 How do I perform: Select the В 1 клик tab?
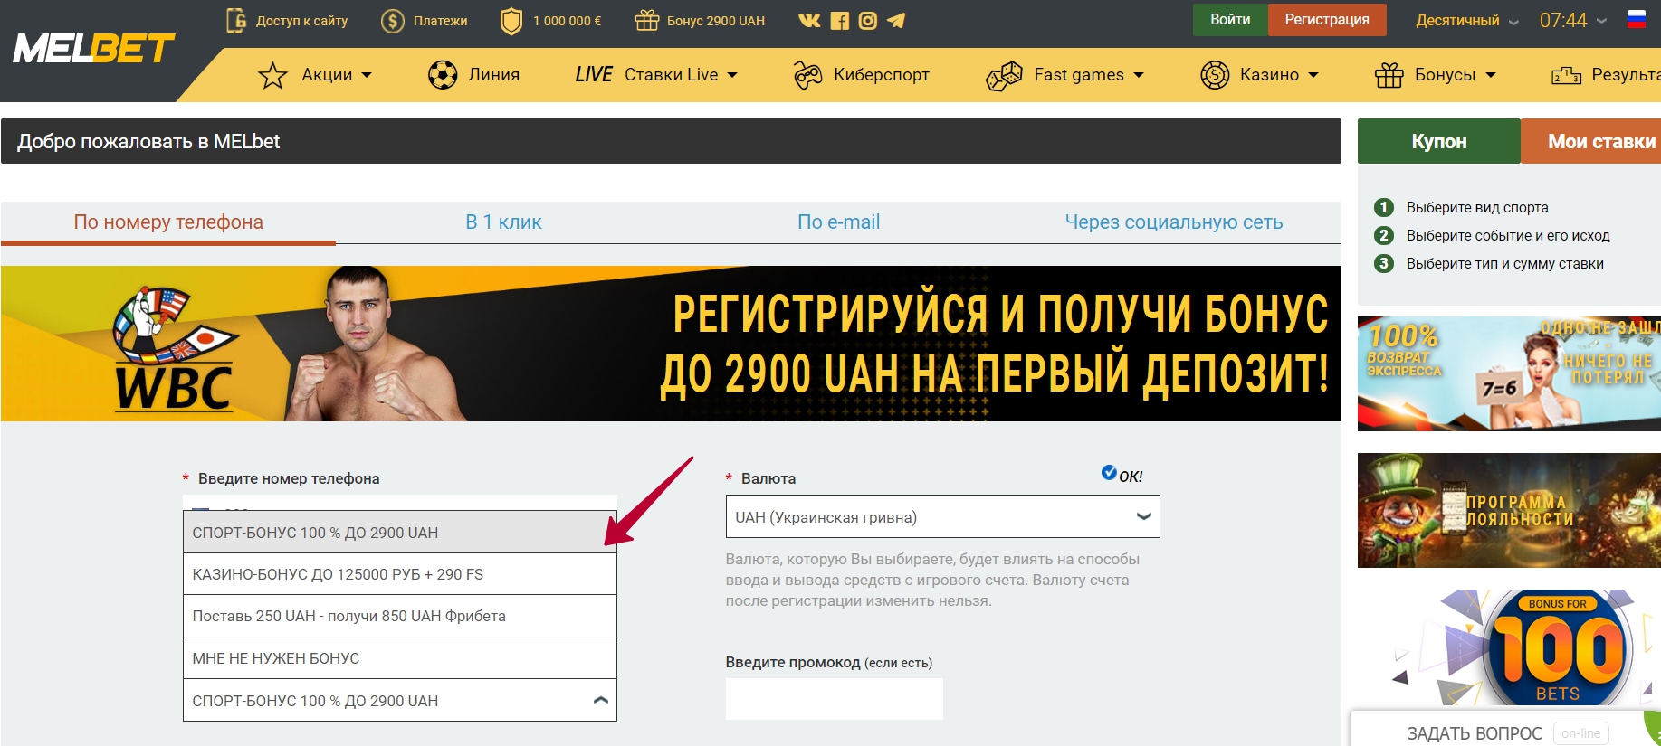point(503,222)
